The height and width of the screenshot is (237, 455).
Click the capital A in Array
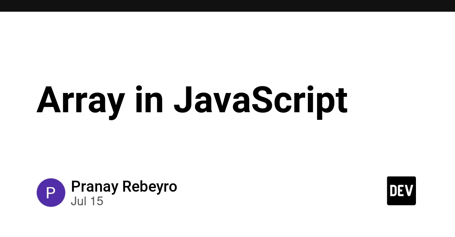tap(49, 100)
